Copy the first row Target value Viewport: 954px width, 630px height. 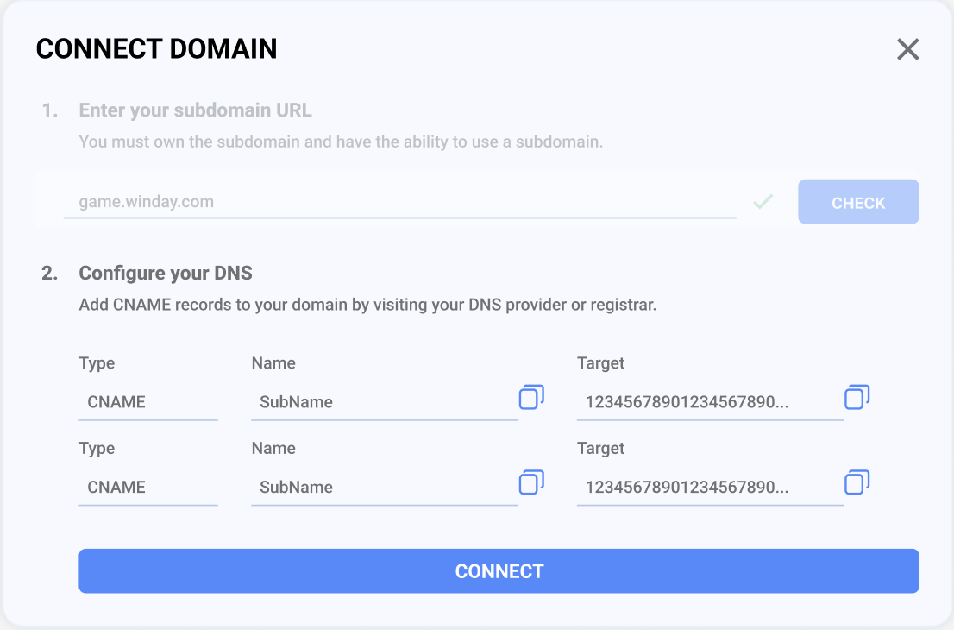857,398
